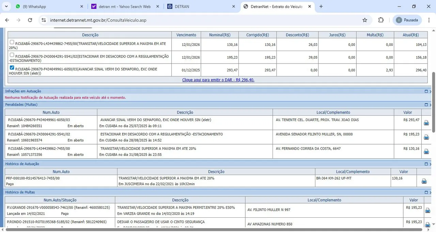Print the Várzea Grande fine history record
Screen dimensions: 436x232
(x=427, y=211)
